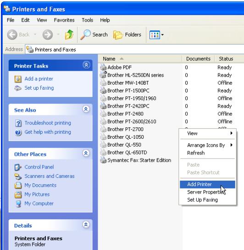This screenshot has width=244, height=250.
Task: Click the address bar Printers and Faxes icon
Action: coord(30,50)
